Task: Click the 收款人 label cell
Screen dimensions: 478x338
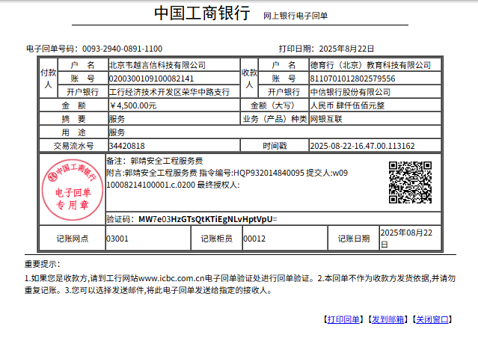Action: click(249, 79)
